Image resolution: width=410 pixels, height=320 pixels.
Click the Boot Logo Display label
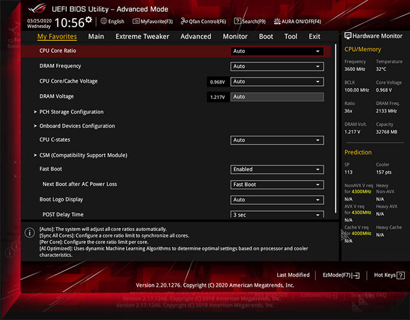[61, 199]
